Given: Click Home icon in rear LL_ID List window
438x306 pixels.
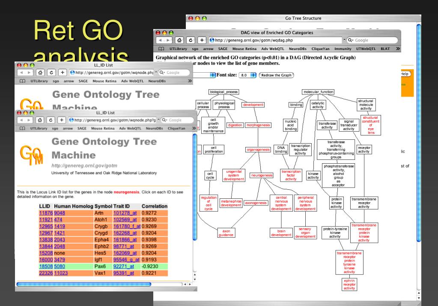Looking at the screenshot, I should (x=40, y=73).
